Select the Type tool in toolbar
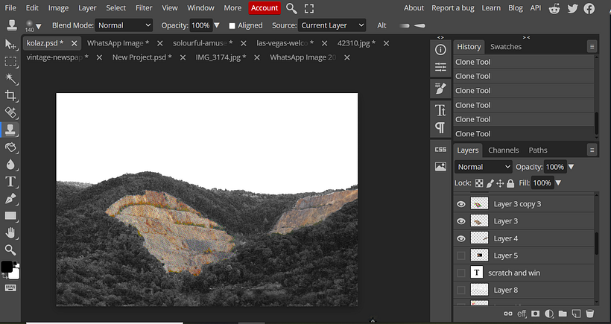 point(10,182)
